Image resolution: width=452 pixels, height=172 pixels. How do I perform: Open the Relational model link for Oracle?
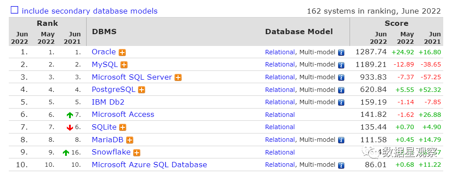pos(280,52)
